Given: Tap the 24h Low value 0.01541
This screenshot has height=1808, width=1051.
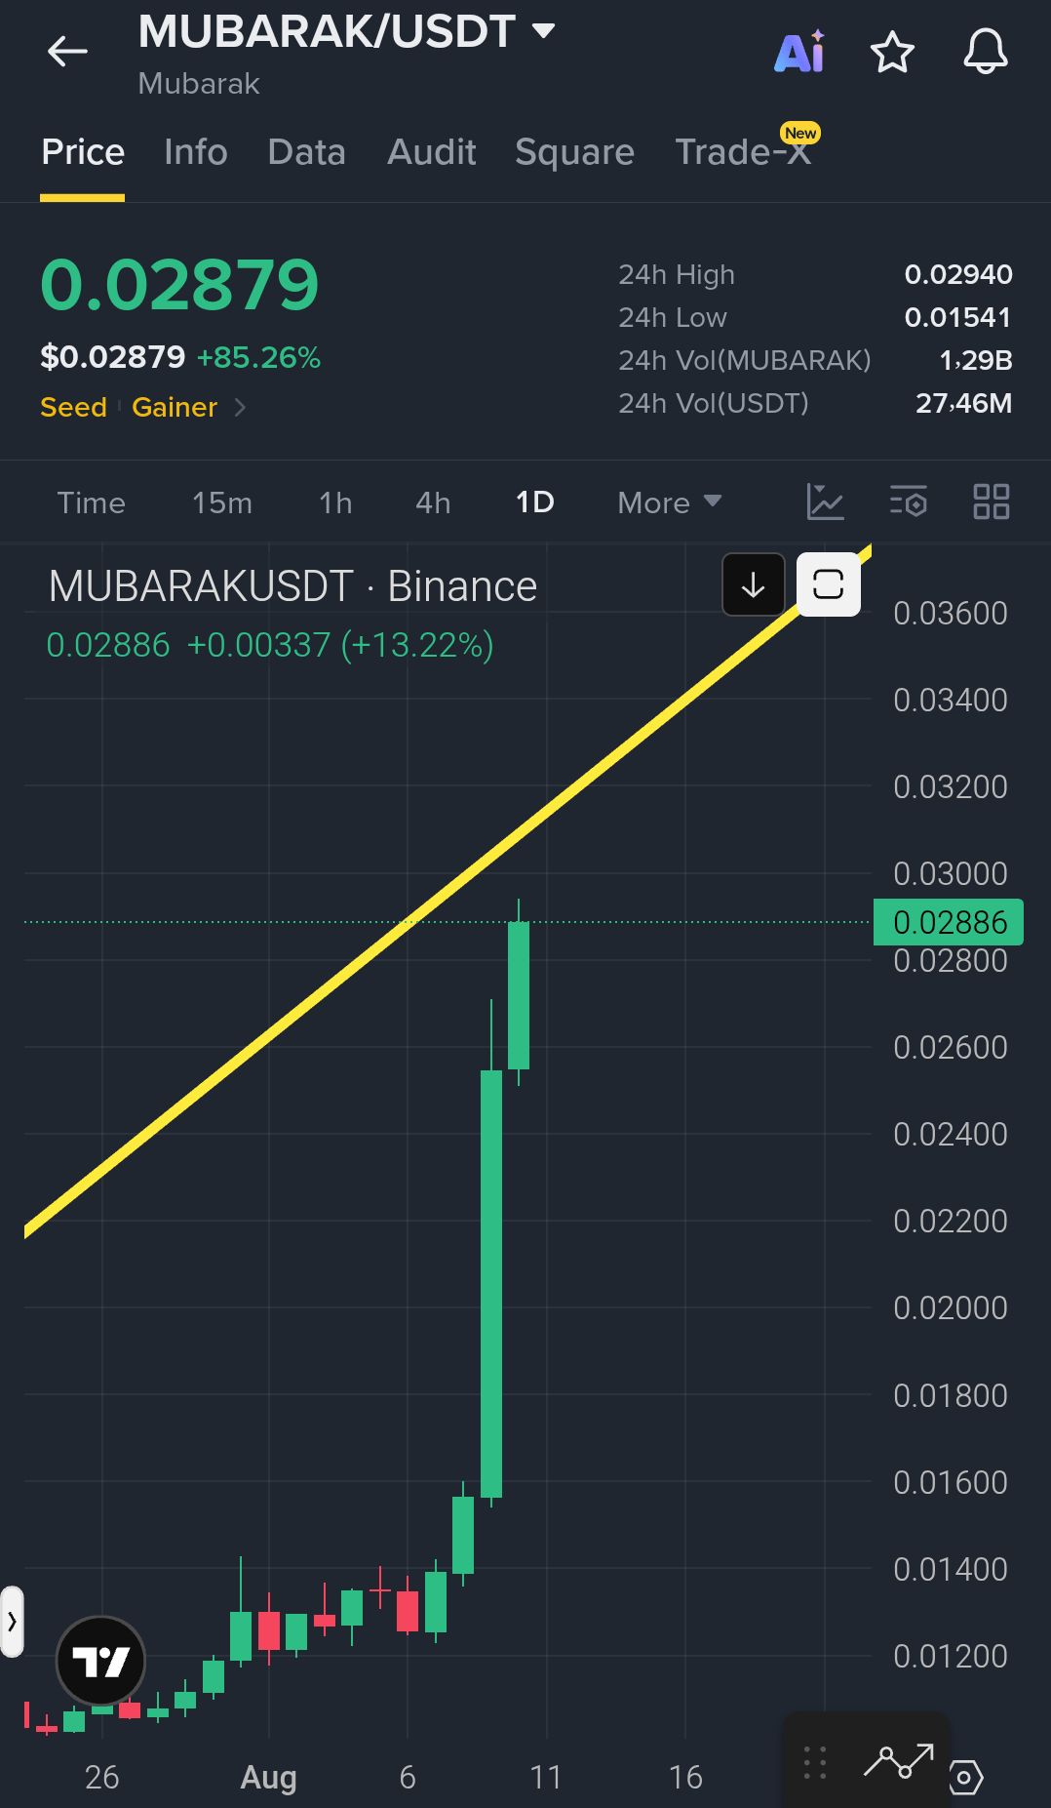Looking at the screenshot, I should [958, 317].
